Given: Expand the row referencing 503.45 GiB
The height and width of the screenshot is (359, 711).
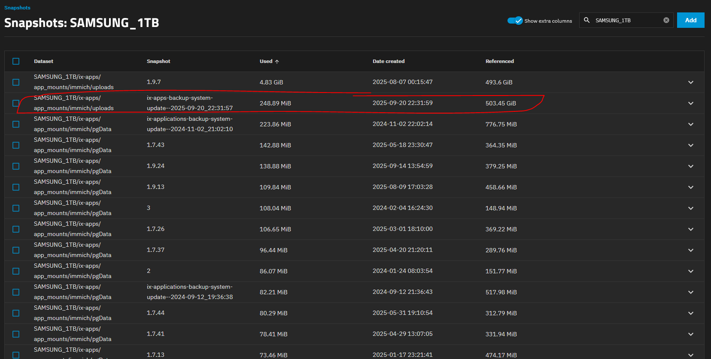Looking at the screenshot, I should point(691,103).
